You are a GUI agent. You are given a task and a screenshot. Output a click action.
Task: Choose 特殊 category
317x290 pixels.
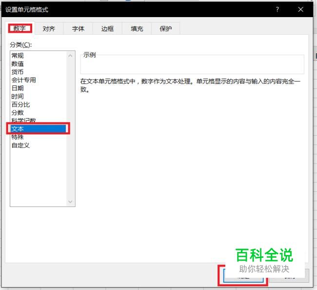point(39,137)
